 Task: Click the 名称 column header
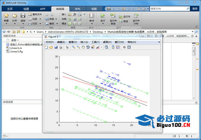(x=14, y=40)
